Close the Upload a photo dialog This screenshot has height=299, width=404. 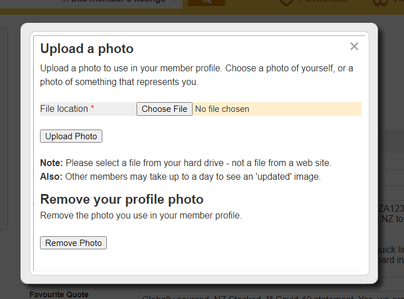(354, 47)
